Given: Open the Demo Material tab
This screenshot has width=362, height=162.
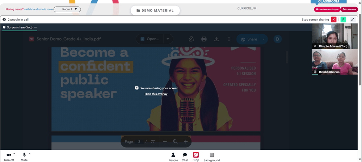Looking at the screenshot, I should (155, 10).
